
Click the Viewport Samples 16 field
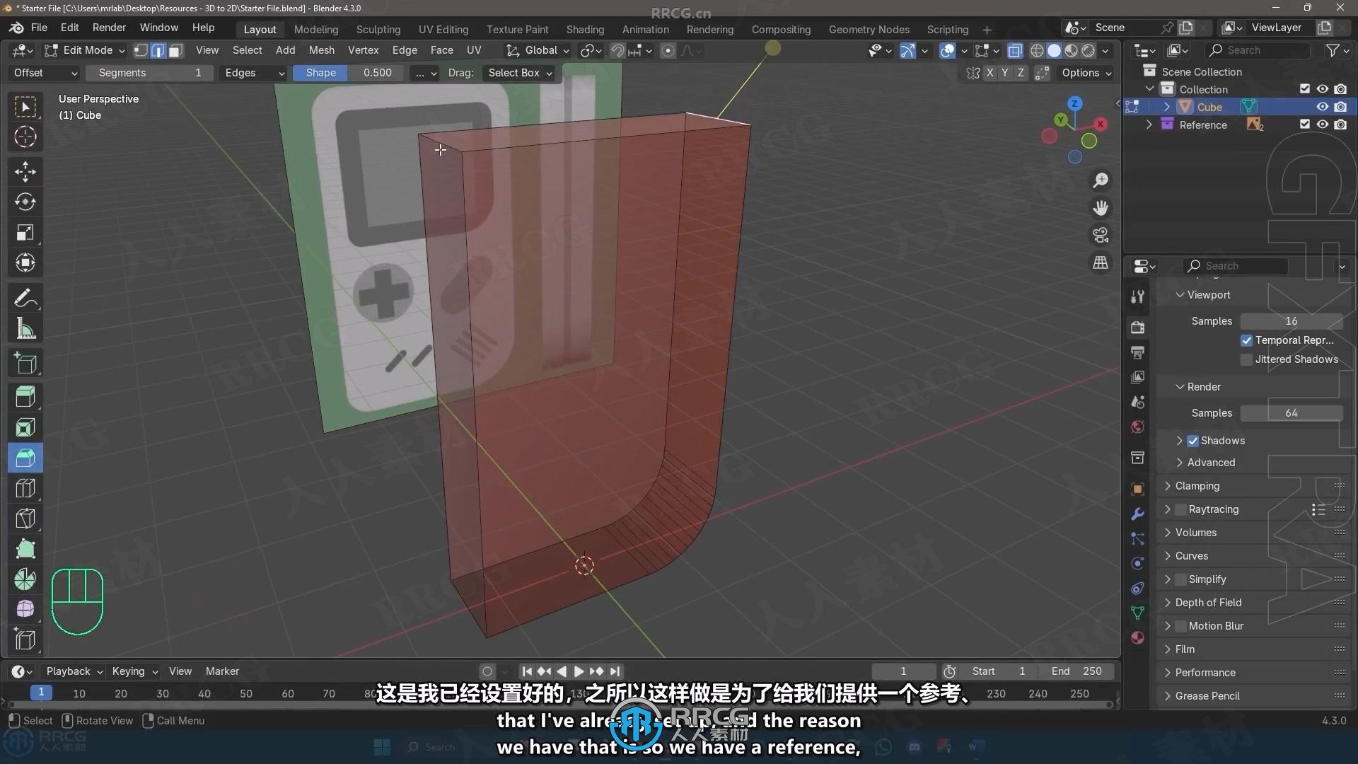coord(1292,321)
